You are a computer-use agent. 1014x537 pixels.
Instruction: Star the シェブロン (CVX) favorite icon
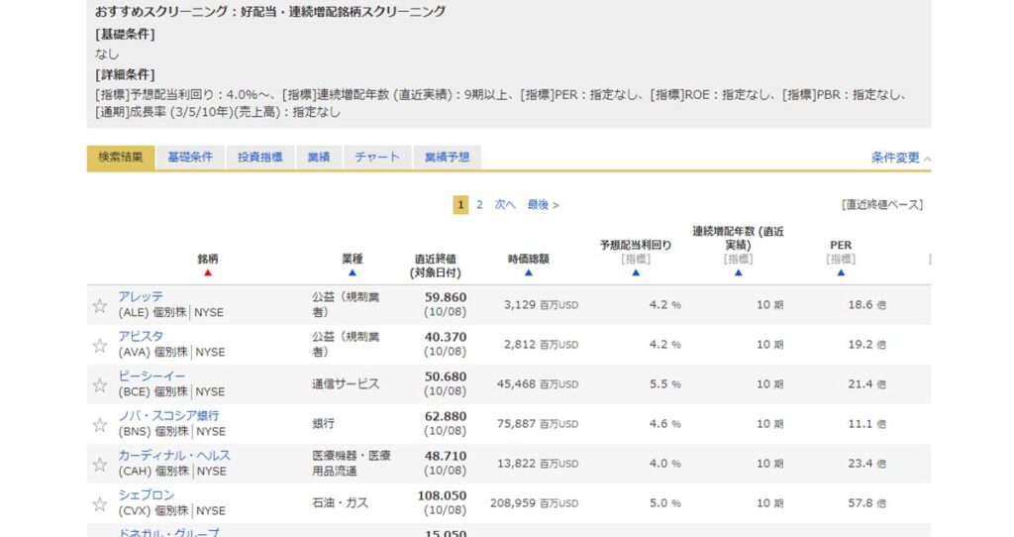pyautogui.click(x=100, y=504)
